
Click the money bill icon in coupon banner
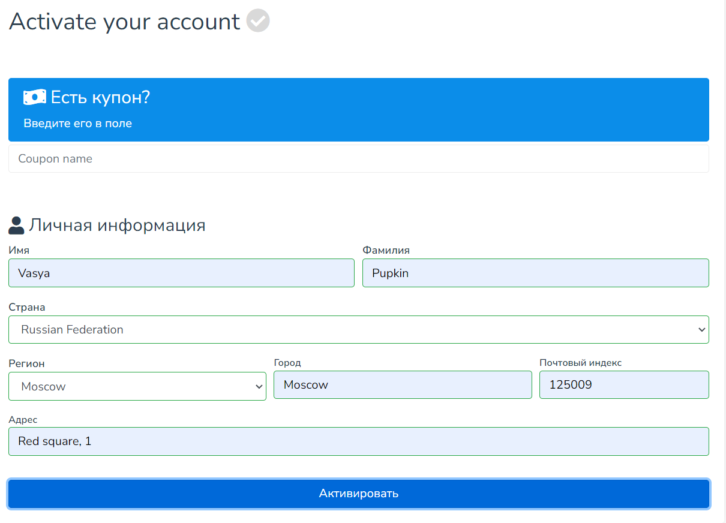coord(35,97)
